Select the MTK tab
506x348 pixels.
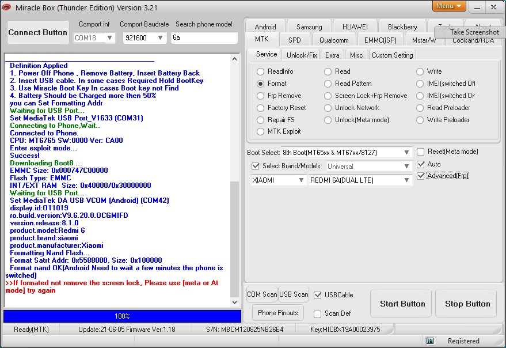[x=261, y=39]
